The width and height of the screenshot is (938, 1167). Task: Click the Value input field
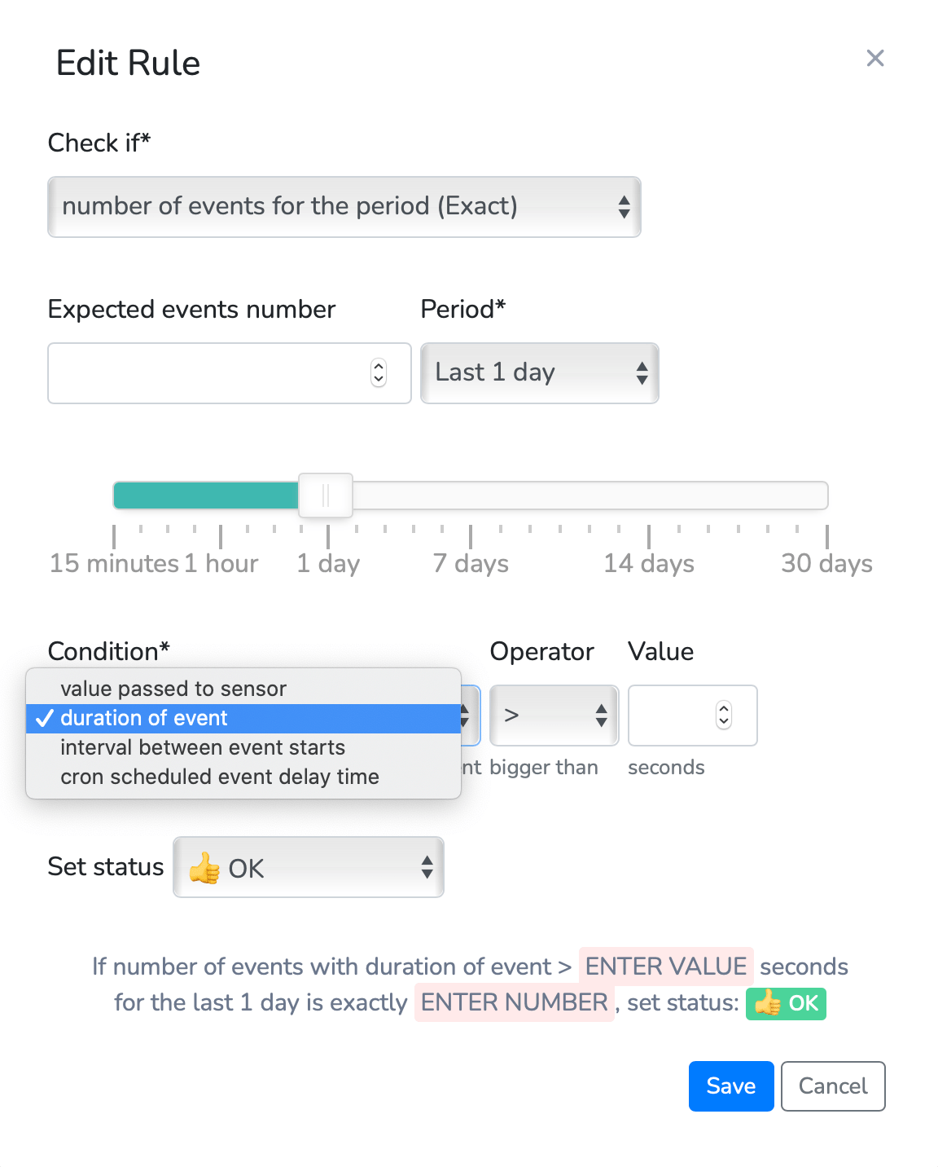click(x=693, y=716)
